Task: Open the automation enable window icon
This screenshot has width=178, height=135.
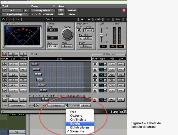Action: pos(61,10)
